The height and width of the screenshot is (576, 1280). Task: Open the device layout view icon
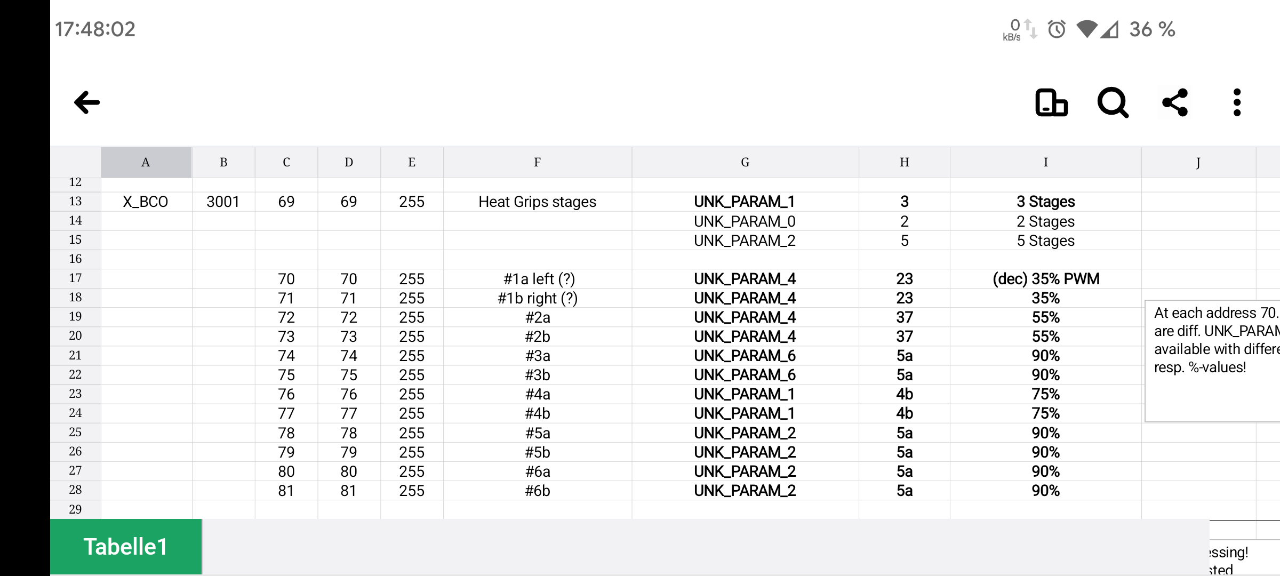[x=1051, y=102]
